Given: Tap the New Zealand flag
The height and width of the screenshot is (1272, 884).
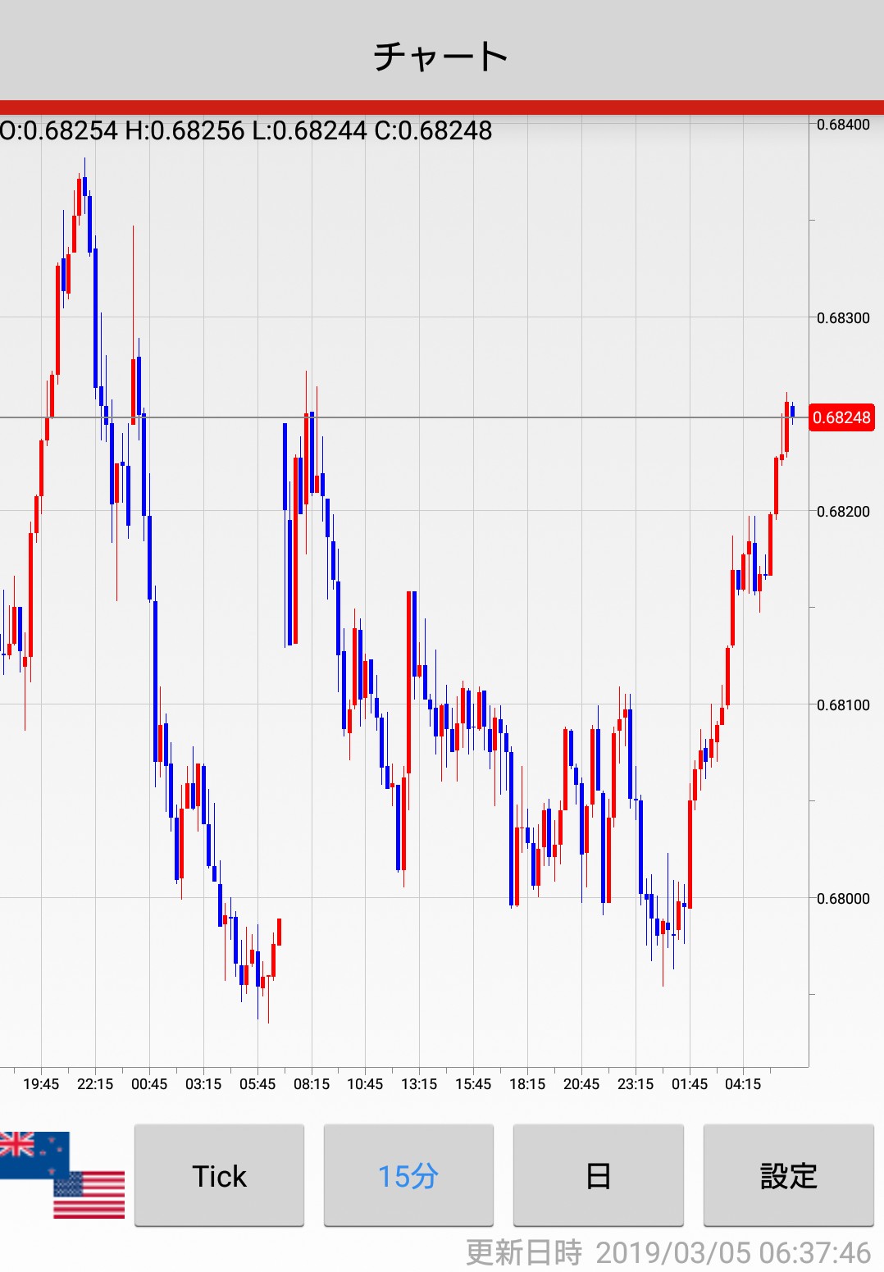Looking at the screenshot, I should (33, 1154).
